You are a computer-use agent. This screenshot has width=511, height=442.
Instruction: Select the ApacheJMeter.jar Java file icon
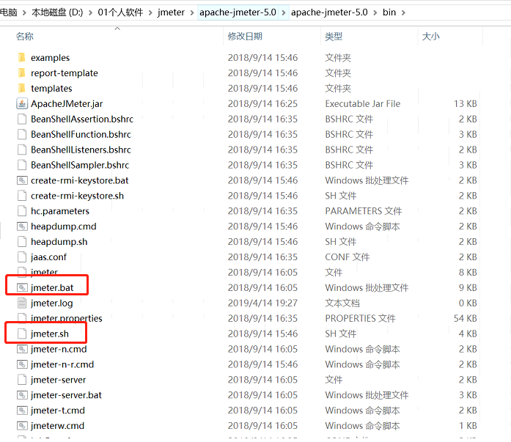(x=22, y=103)
